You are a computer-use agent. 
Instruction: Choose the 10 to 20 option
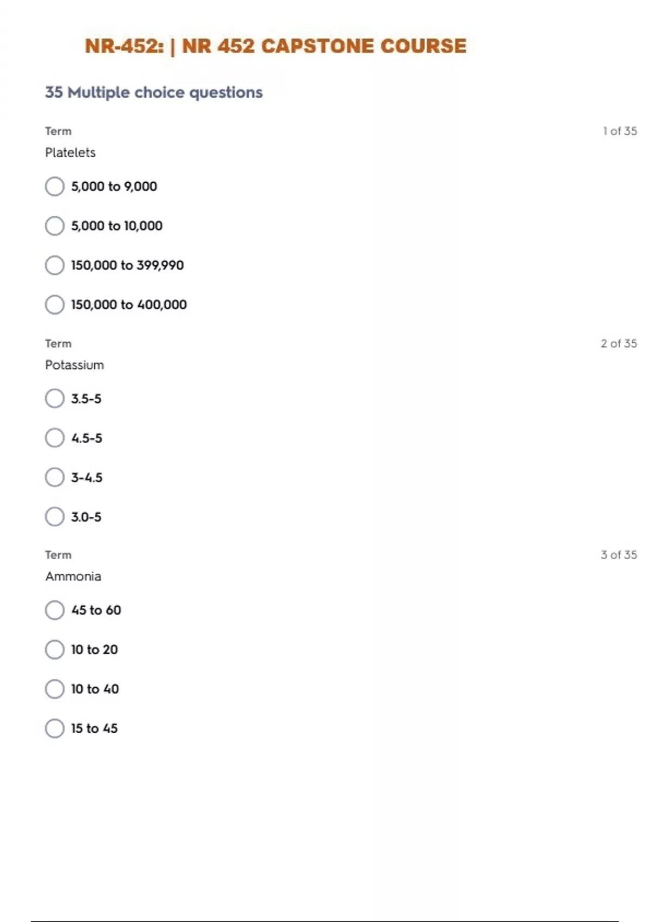[55, 650]
